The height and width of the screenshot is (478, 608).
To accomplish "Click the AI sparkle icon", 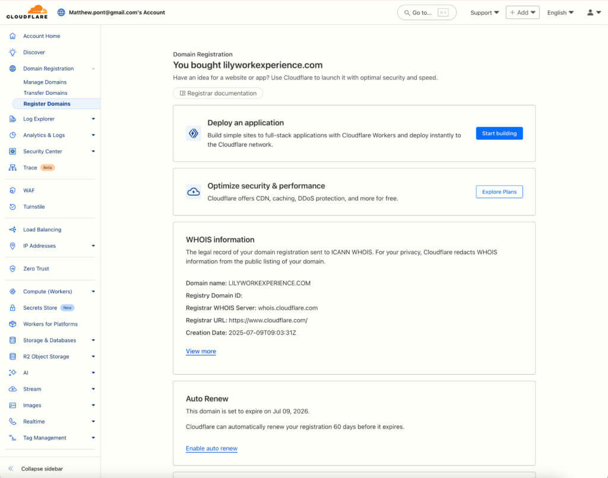I will [x=12, y=373].
